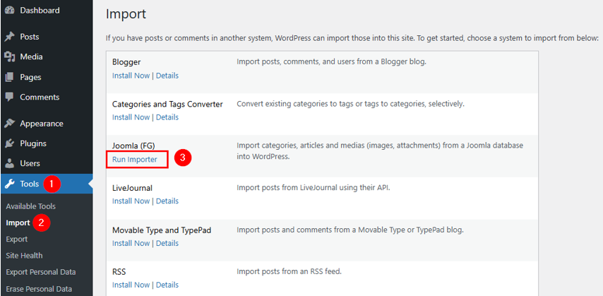Click the LiveJournal importer title
603x296 pixels.
132,188
